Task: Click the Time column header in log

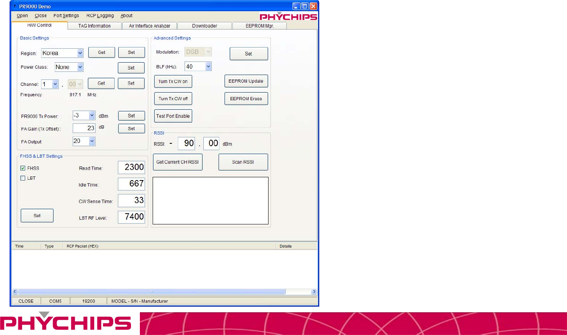Action: coord(26,246)
